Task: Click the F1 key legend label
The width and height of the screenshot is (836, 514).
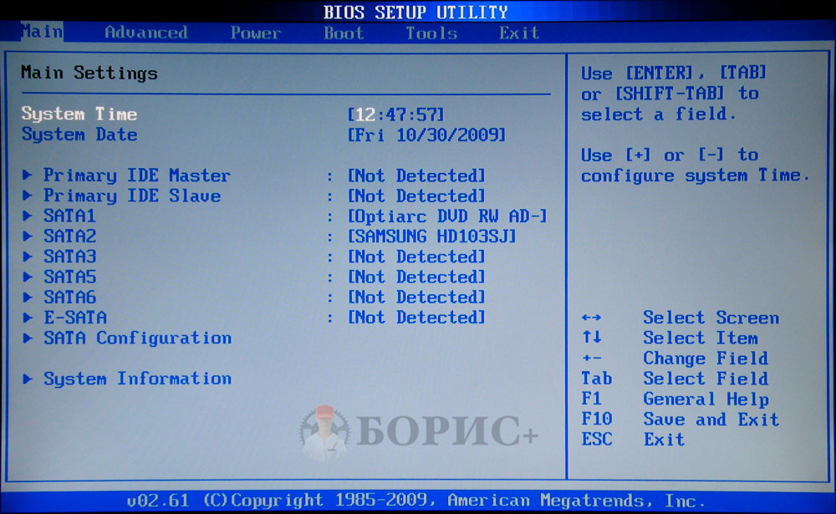Action: (591, 399)
